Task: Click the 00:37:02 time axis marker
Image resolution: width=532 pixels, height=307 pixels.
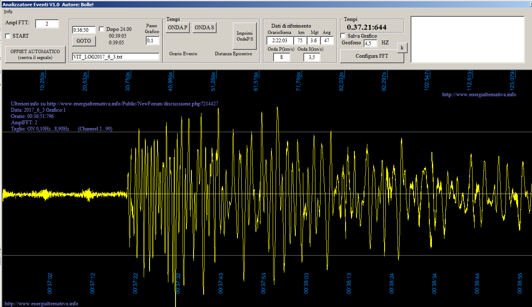Action: point(50,283)
